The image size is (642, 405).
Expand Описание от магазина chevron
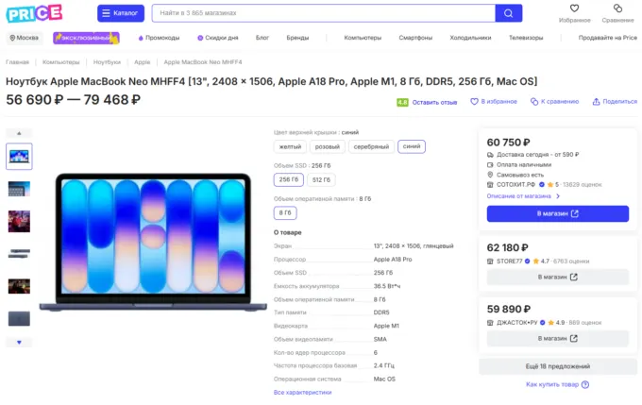[558, 196]
